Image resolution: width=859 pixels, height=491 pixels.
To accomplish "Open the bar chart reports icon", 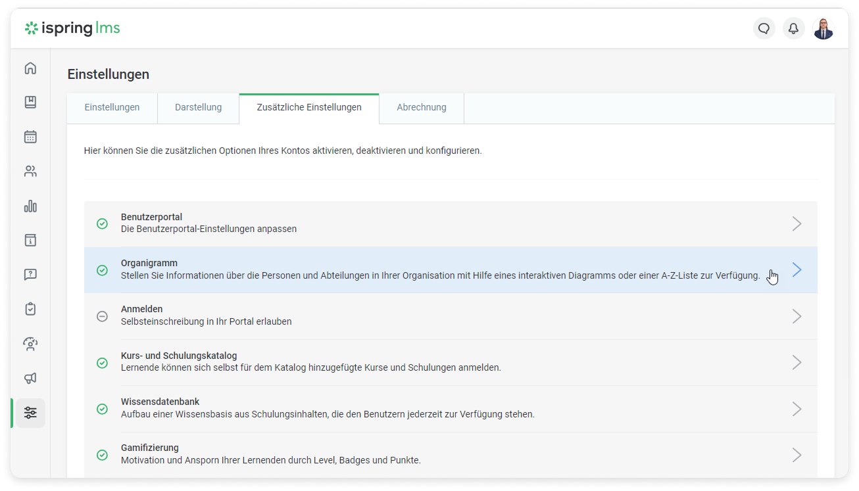I will [30, 206].
